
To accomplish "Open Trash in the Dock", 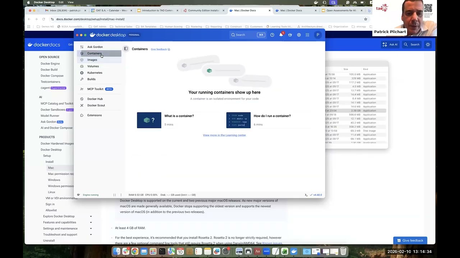I will coord(343,252).
